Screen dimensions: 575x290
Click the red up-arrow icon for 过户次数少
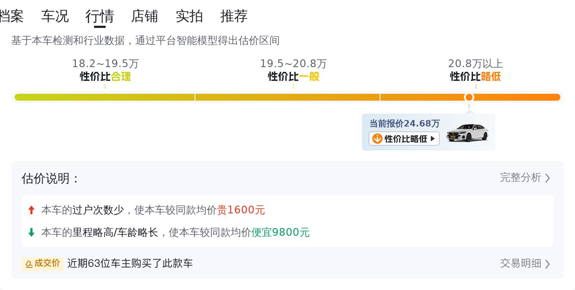(x=31, y=210)
